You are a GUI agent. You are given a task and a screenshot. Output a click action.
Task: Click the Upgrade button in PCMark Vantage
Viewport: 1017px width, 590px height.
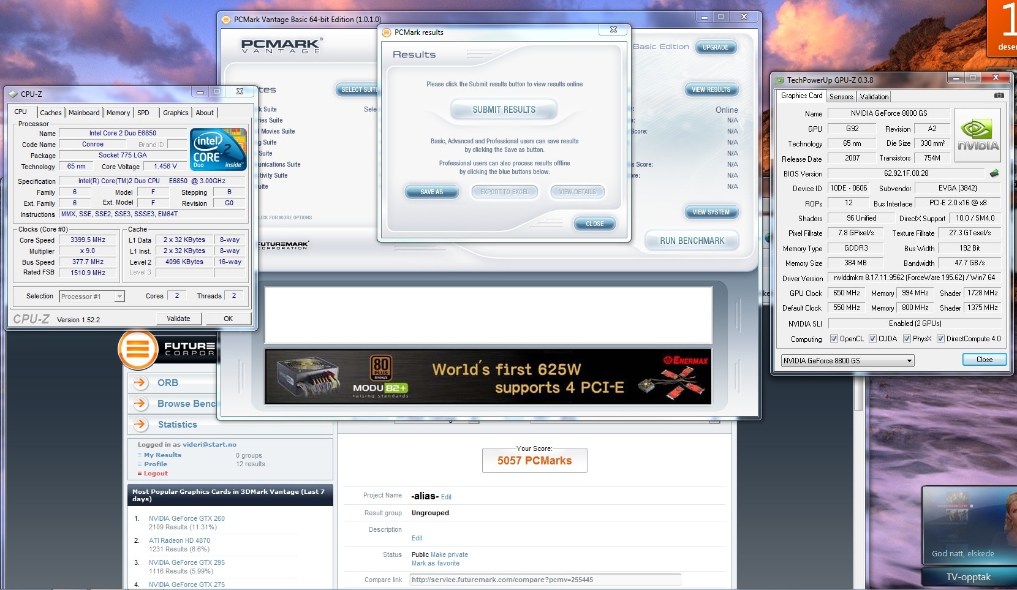716,47
